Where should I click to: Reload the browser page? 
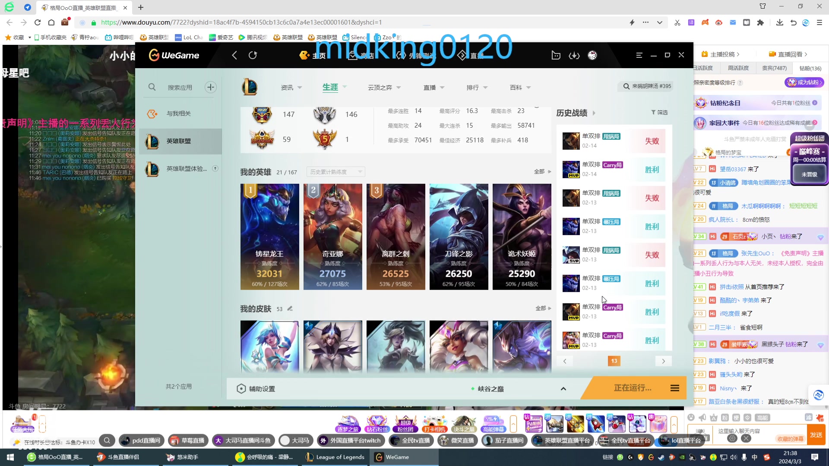pyautogui.click(x=38, y=22)
